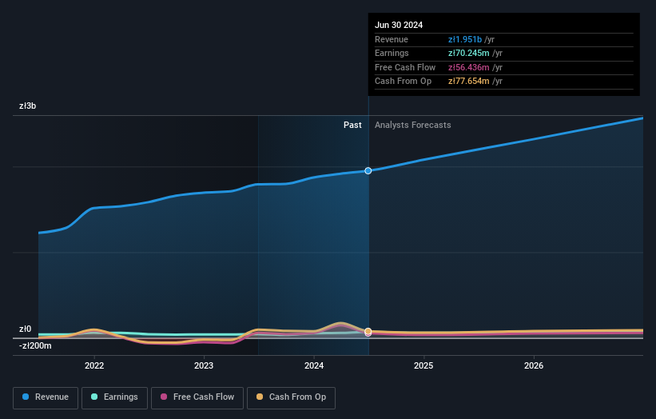Click the 2022 x-axis label
This screenshot has width=656, height=419.
point(94,366)
